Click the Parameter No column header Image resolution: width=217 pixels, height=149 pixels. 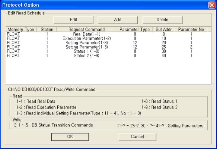click(x=191, y=30)
